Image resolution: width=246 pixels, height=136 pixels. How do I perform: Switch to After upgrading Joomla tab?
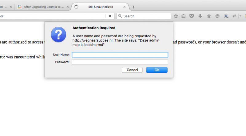pyautogui.click(x=43, y=7)
